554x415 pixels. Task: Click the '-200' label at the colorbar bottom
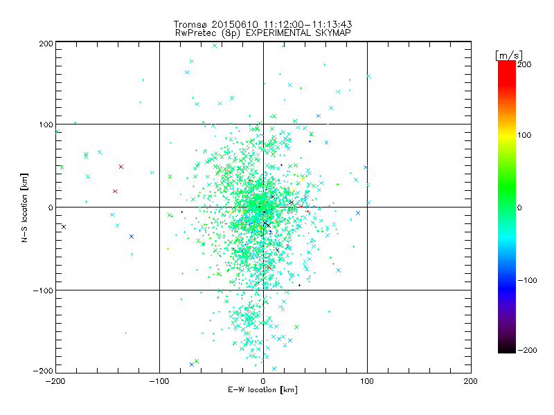(527, 350)
